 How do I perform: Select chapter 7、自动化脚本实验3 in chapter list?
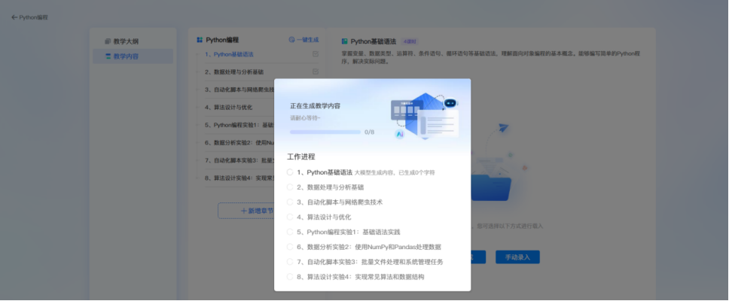click(x=239, y=160)
